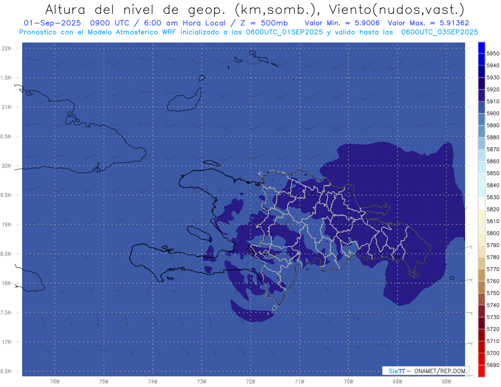
Task: Click the '5860' legend value
Action: [x=493, y=161]
